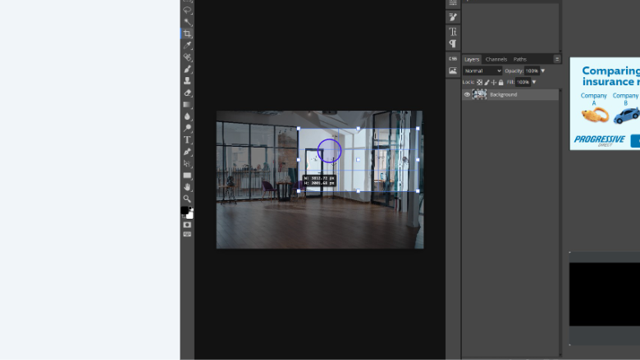
Task: Open the Layers panel options menu
Action: tap(557, 59)
